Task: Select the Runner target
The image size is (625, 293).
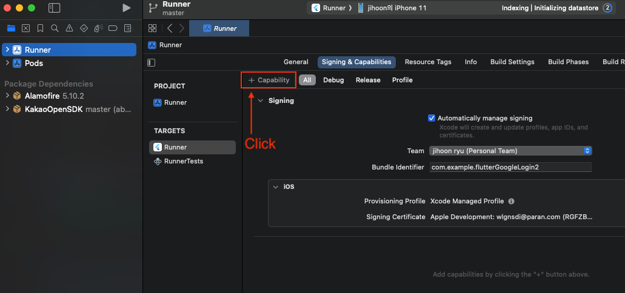Action: coord(192,147)
